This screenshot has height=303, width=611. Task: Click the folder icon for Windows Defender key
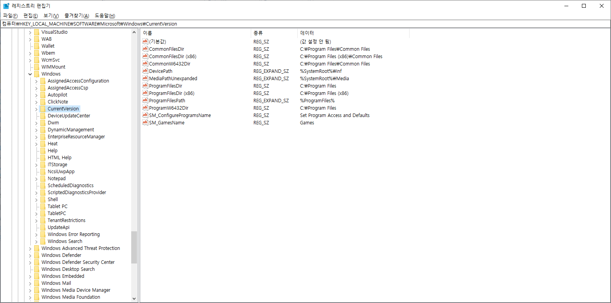click(37, 255)
